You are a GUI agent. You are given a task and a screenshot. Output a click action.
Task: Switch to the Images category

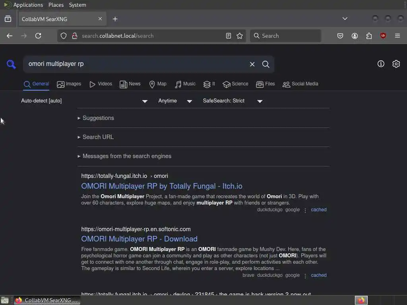(x=69, y=84)
